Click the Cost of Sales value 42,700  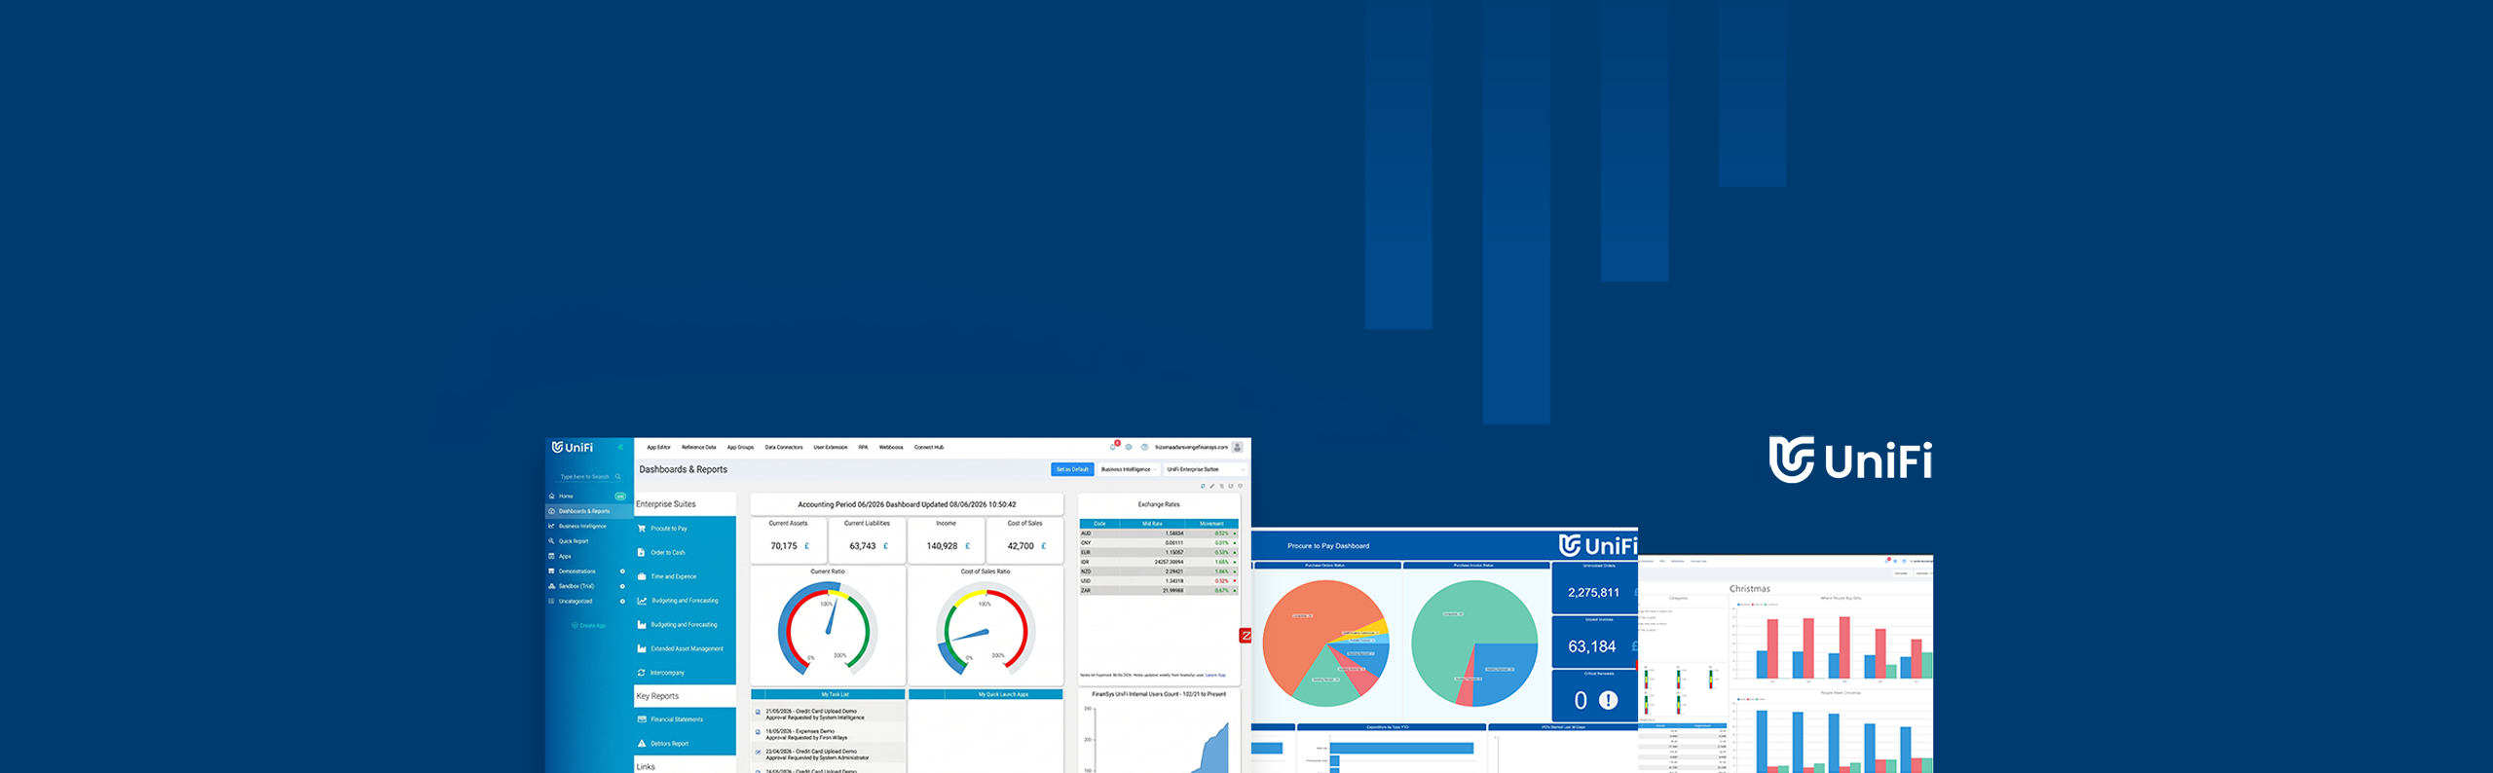click(1021, 546)
